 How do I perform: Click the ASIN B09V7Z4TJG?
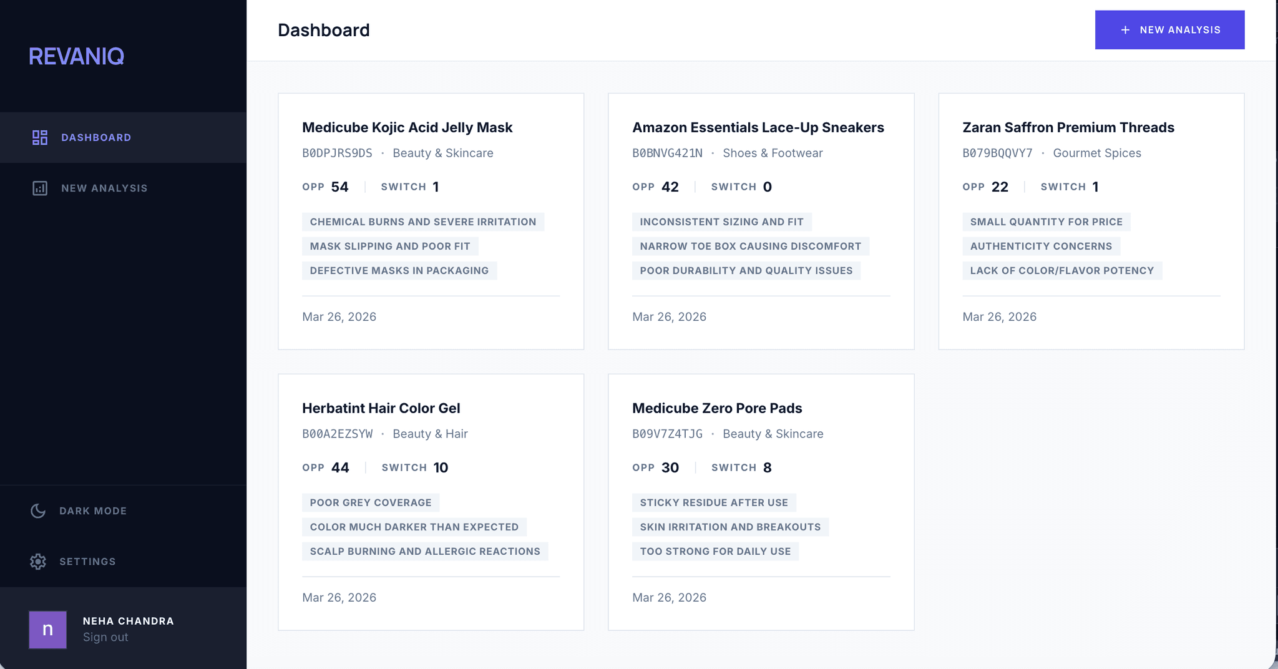[x=667, y=434]
